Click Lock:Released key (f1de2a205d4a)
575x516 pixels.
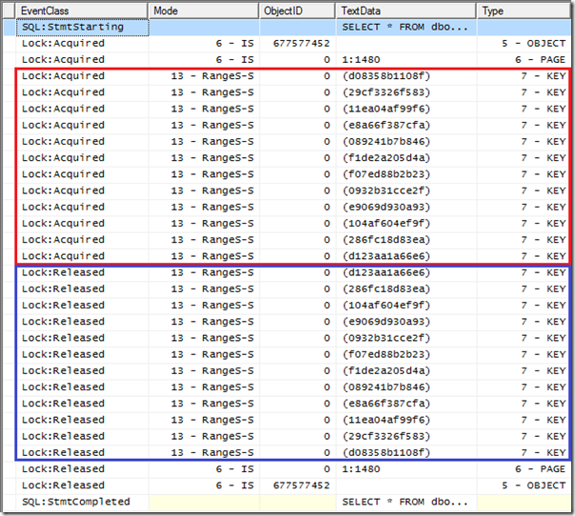387,370
